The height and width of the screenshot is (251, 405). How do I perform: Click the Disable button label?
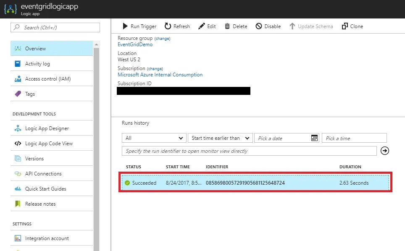pyautogui.click(x=273, y=26)
